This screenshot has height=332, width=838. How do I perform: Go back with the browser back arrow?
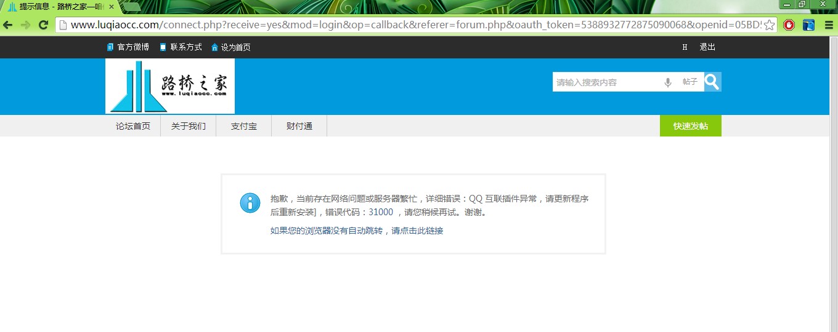click(8, 25)
